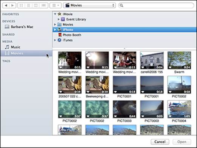Click the pane divider resize handle
The width and height of the screenshot is (197, 148).
click(124, 48)
